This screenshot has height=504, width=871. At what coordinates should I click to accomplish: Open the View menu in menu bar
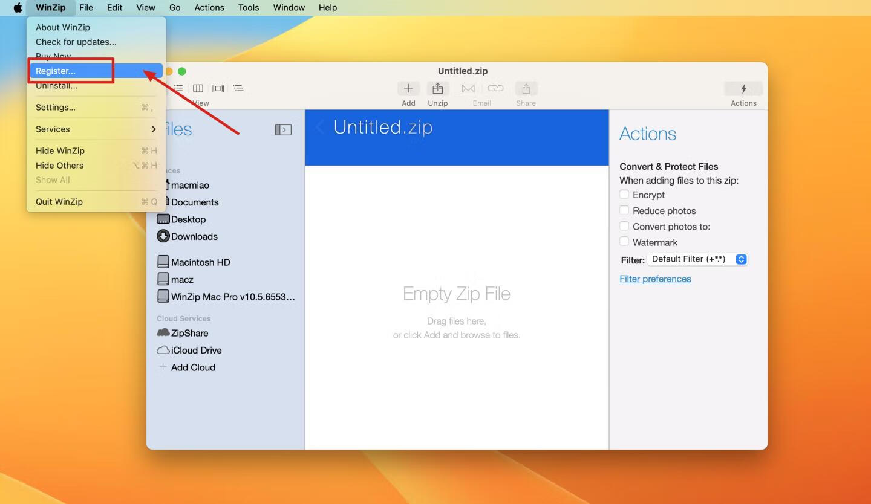pos(146,7)
